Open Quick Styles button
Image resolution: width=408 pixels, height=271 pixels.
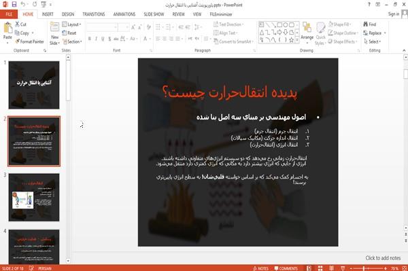pyautogui.click(x=320, y=33)
